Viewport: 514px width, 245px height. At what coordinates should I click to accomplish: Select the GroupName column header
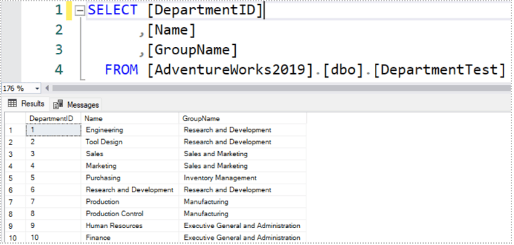242,118
